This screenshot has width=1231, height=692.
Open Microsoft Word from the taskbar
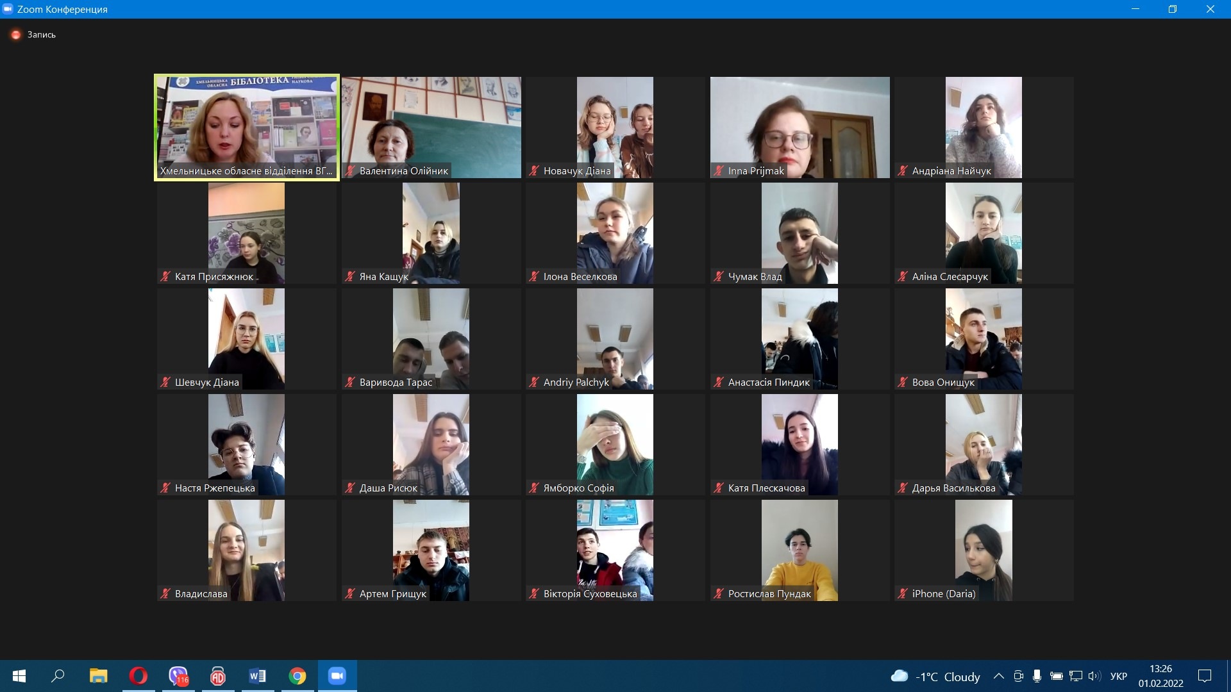coord(257,676)
